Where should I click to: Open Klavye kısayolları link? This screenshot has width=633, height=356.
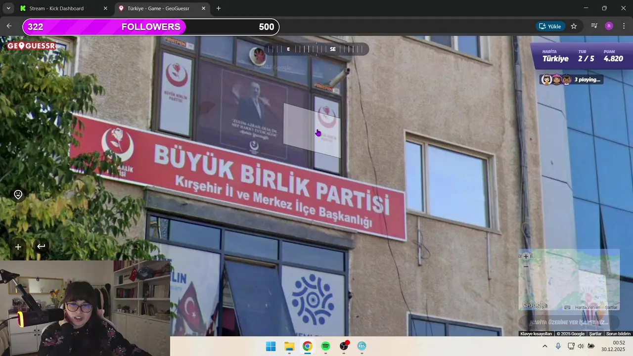536,334
